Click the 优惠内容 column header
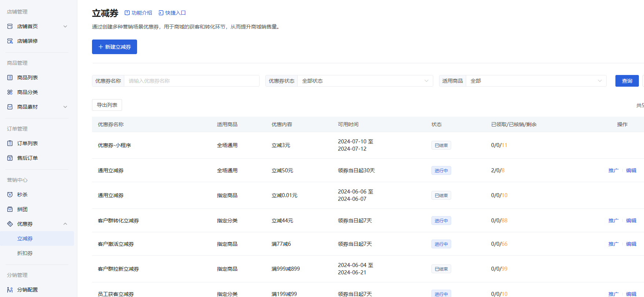Screen dimensions: 644x297 pos(282,124)
